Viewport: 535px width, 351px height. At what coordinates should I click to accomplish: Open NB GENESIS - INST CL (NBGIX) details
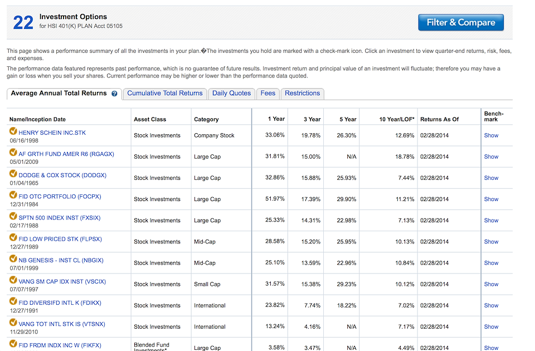point(61,260)
